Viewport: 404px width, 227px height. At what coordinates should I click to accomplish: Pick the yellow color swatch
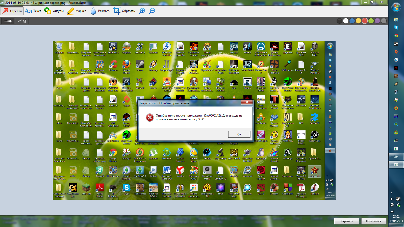[x=359, y=21]
